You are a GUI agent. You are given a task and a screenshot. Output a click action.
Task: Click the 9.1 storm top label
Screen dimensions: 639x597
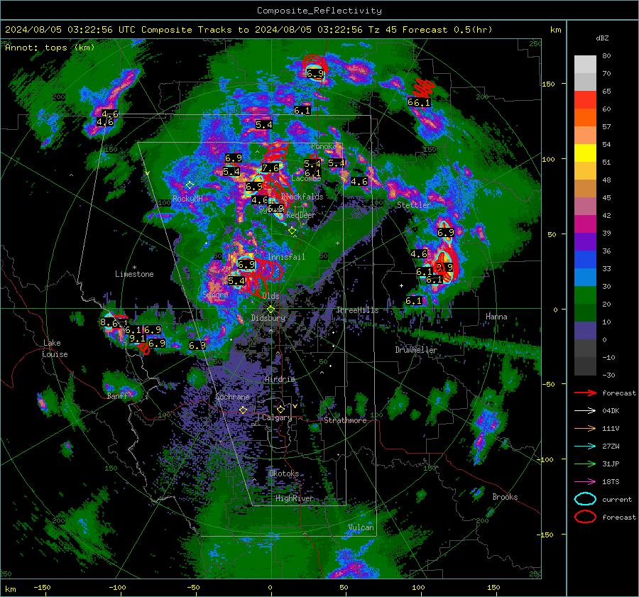(x=137, y=338)
